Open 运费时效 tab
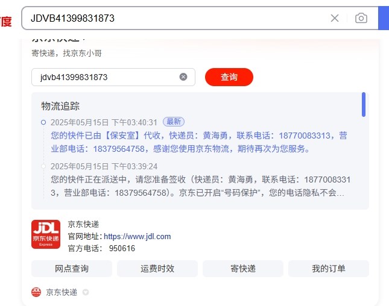This screenshot has width=389, height=306. pos(157,269)
